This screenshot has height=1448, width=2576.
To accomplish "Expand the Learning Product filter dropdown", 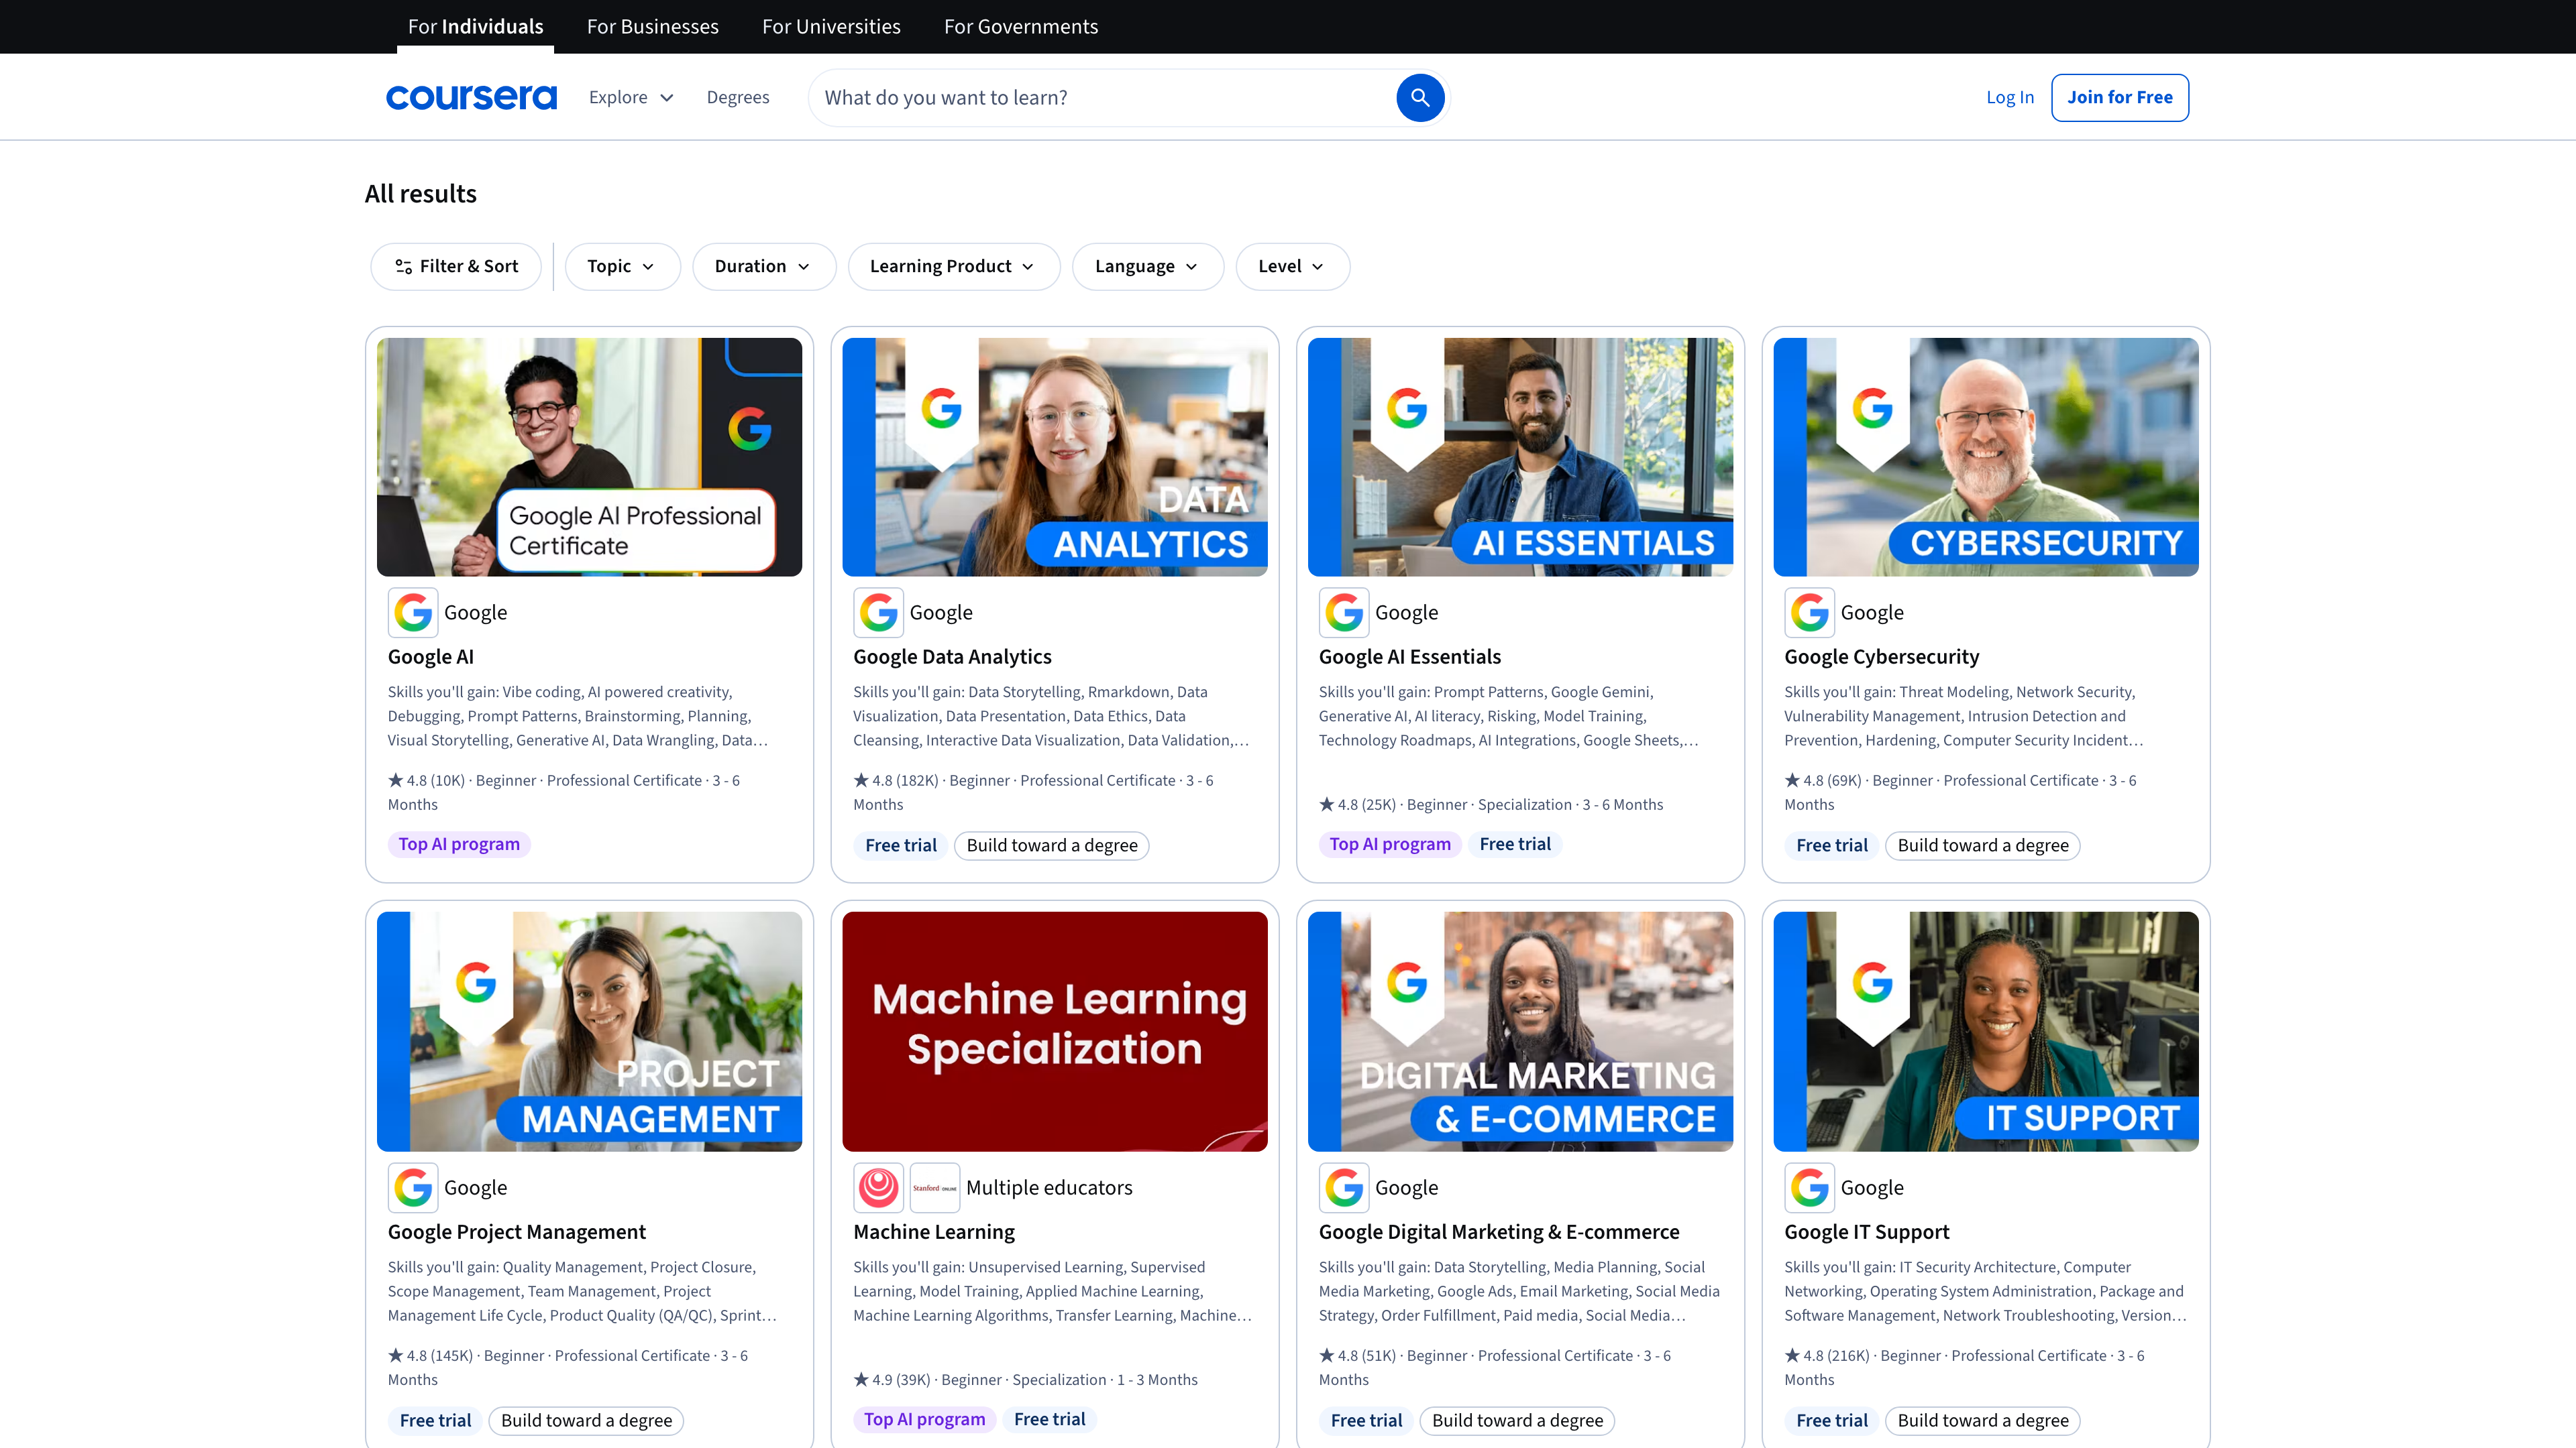I will (x=953, y=266).
